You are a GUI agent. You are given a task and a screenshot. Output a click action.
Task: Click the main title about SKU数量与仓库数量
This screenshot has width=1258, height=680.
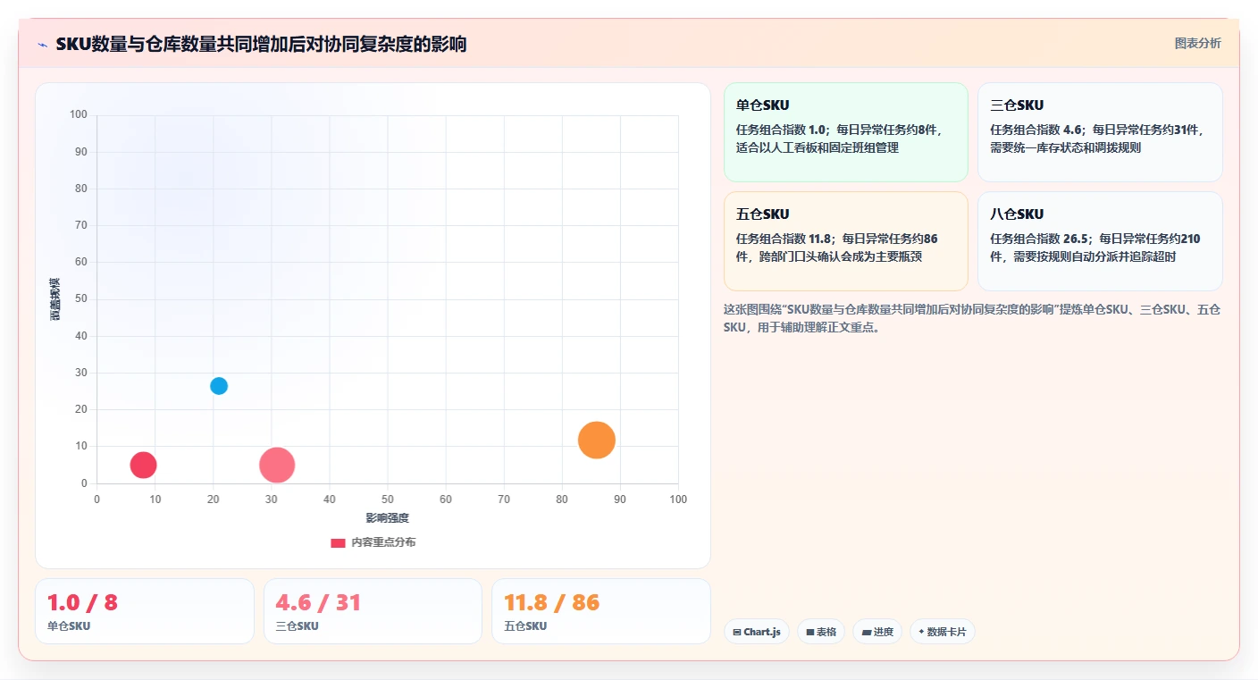(x=261, y=44)
